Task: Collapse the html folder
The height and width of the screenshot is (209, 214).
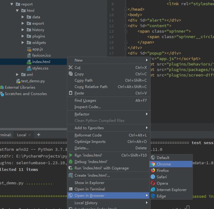Action: pyautogui.click(x=17, y=11)
